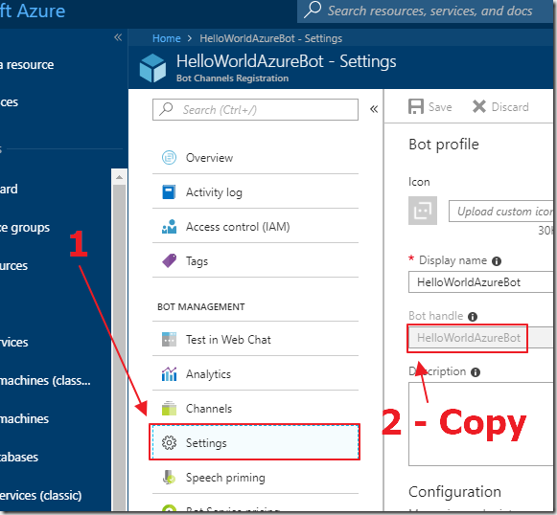Click the Bot profile heading
The image size is (557, 515).
coord(444,145)
